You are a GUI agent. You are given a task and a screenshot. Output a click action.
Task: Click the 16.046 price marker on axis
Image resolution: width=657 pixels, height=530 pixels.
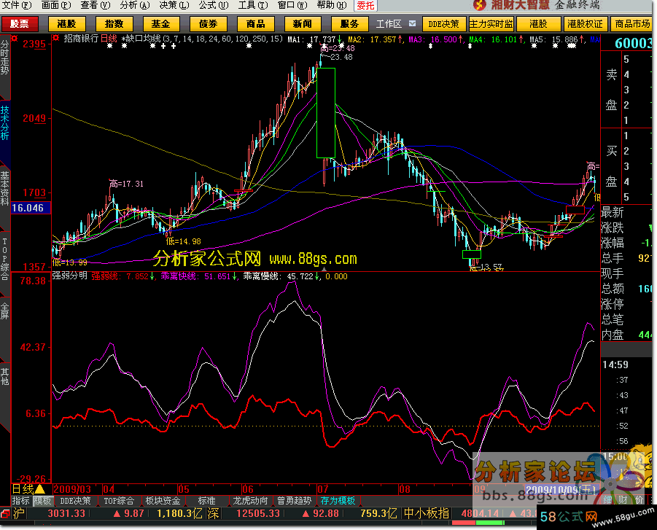31,208
